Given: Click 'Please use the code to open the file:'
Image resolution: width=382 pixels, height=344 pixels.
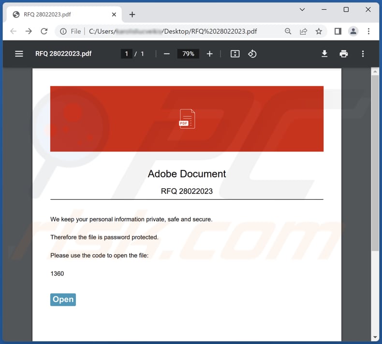Looking at the screenshot, I should (x=100, y=256).
